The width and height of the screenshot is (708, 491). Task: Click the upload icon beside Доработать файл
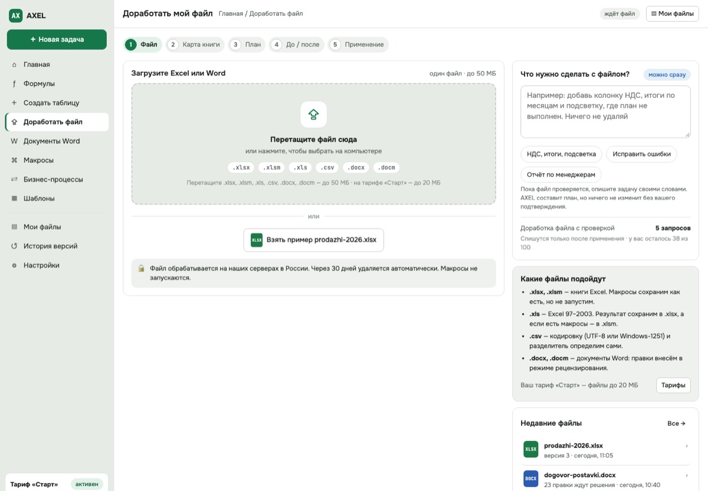(x=14, y=122)
